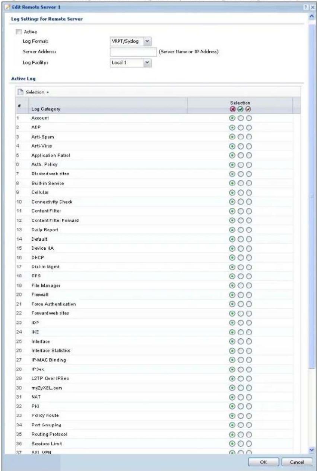
Task: Click the vertical scrollbar thumb
Action: (311, 196)
